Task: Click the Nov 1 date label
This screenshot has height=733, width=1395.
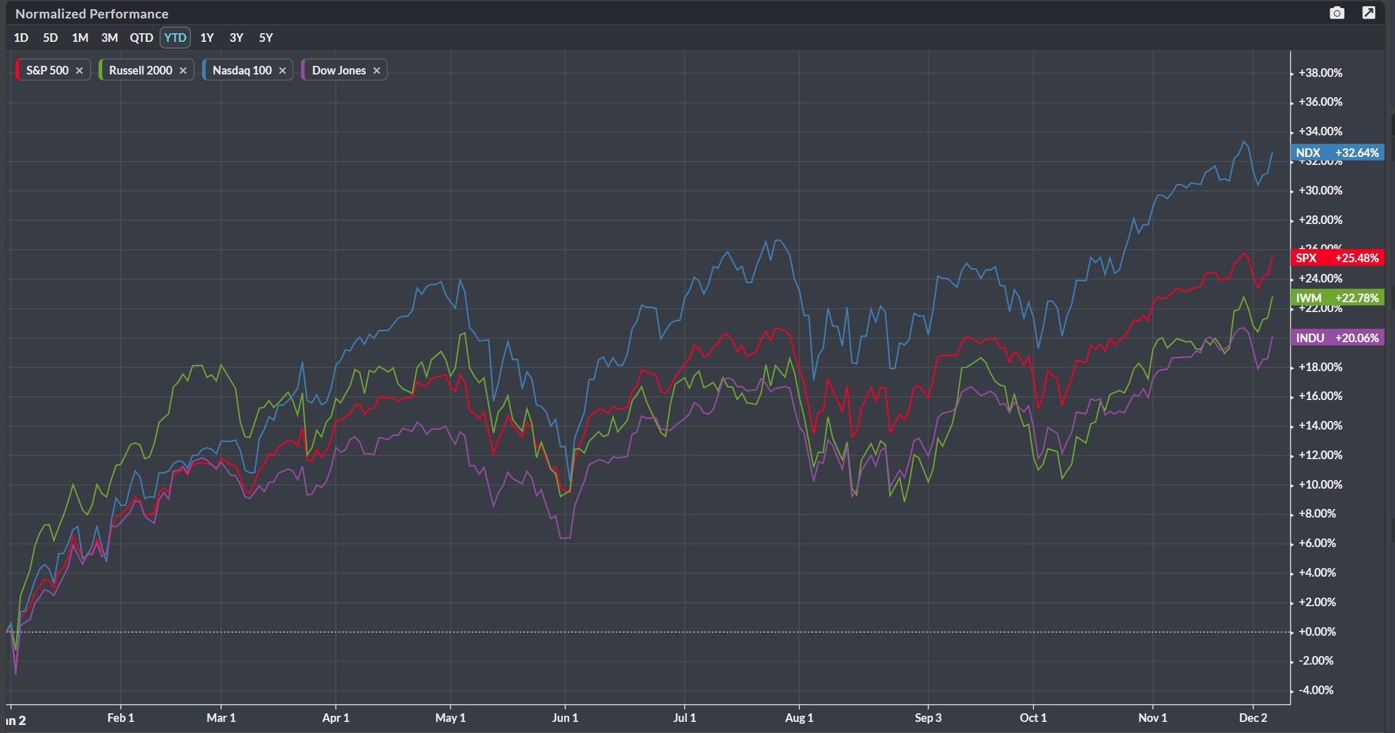Action: [x=1152, y=718]
